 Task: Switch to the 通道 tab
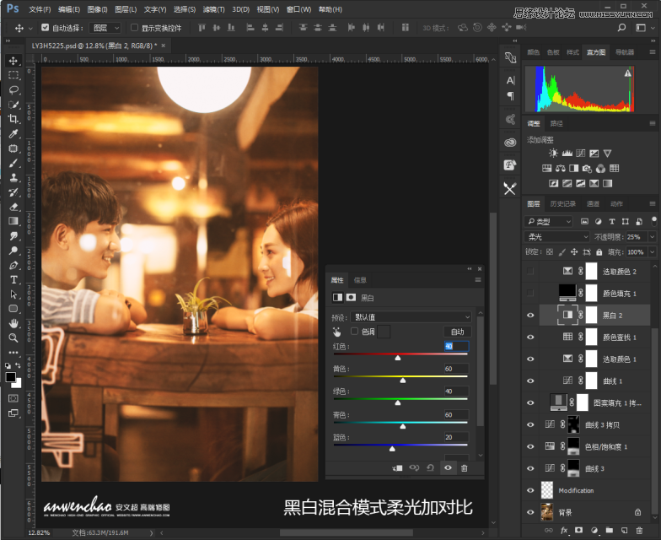593,204
